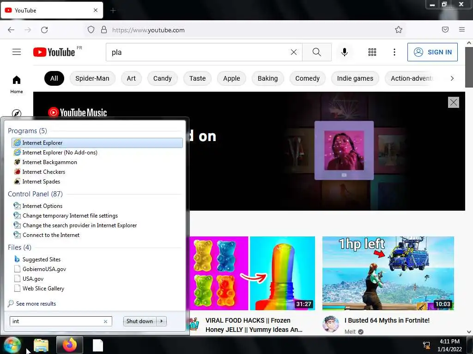The width and height of the screenshot is (473, 354).
Task: Select the All category chip
Action: (x=54, y=78)
